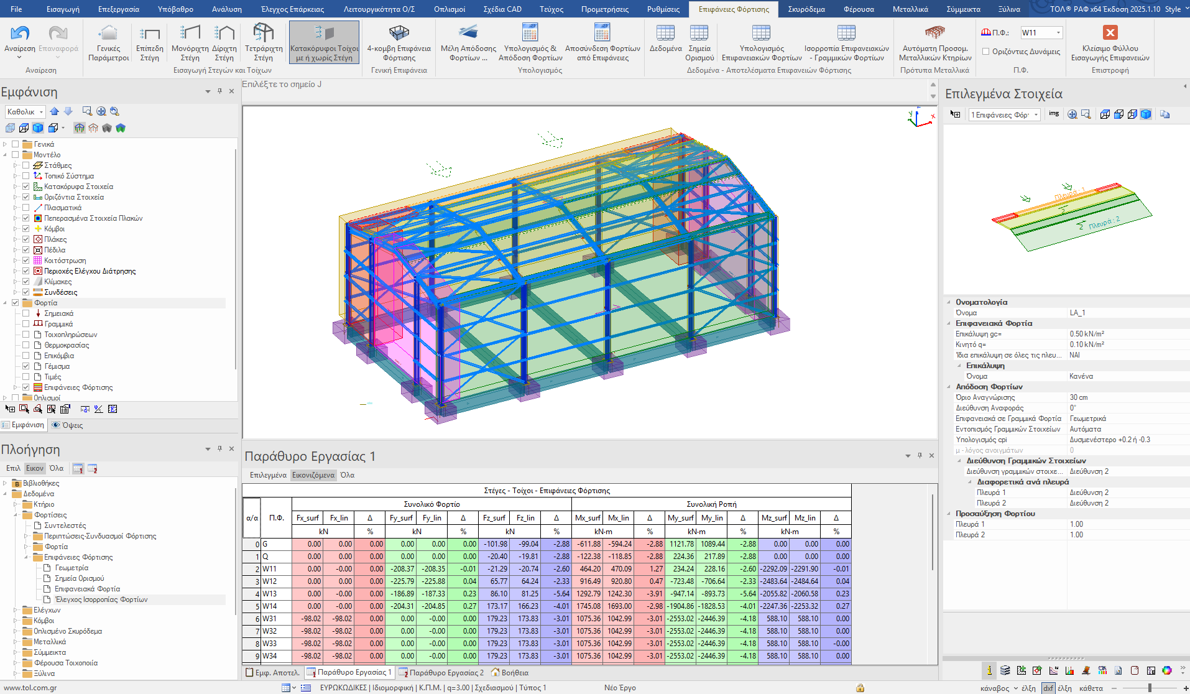Select the Τετράριχτη Στέγη roof tool
Viewport: 1190px width, 694px height.
[x=263, y=33]
